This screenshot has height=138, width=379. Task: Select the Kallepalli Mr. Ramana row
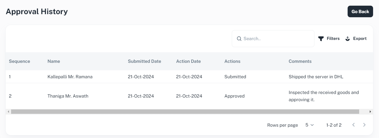[70, 77]
